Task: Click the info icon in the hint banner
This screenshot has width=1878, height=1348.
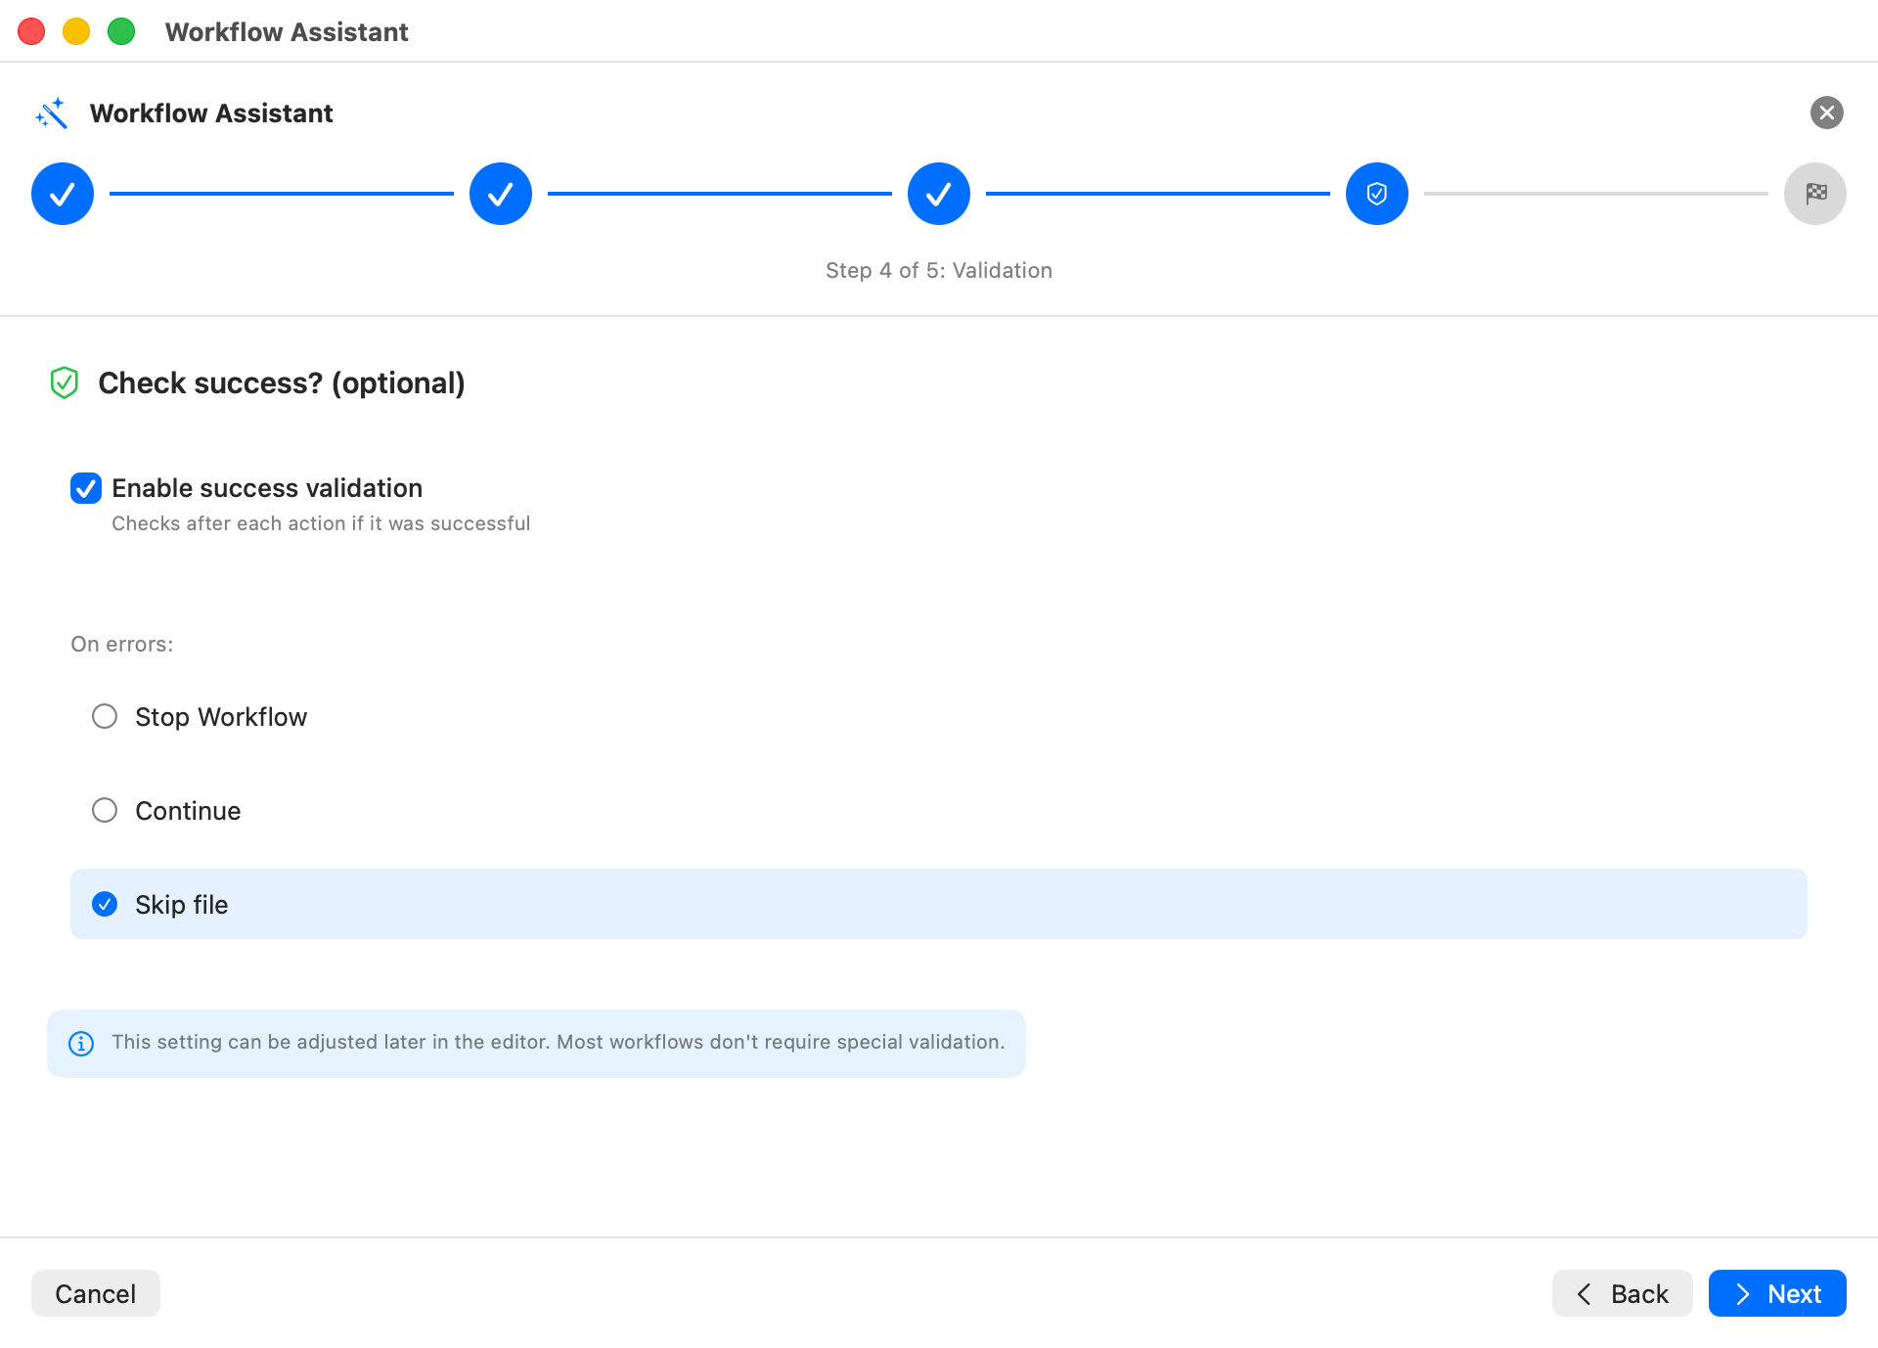Action: (81, 1044)
